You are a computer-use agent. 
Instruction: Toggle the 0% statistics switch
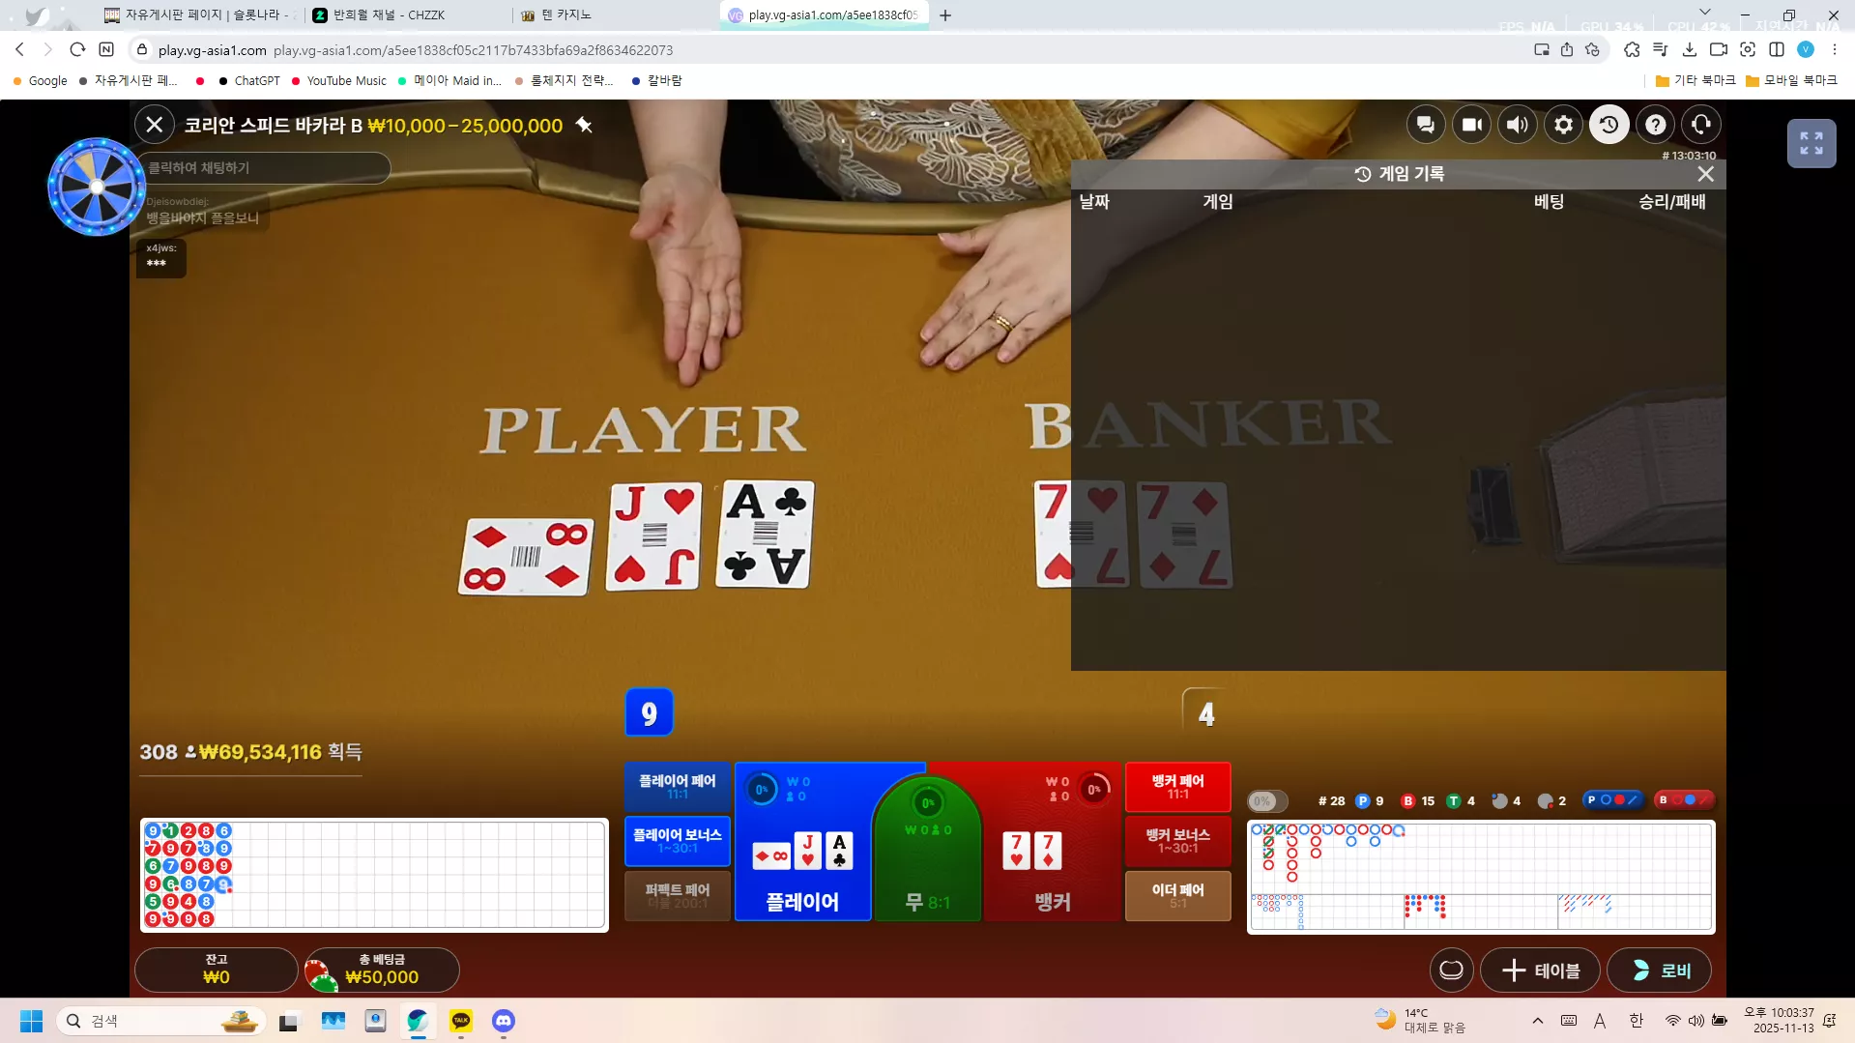pos(1267,801)
